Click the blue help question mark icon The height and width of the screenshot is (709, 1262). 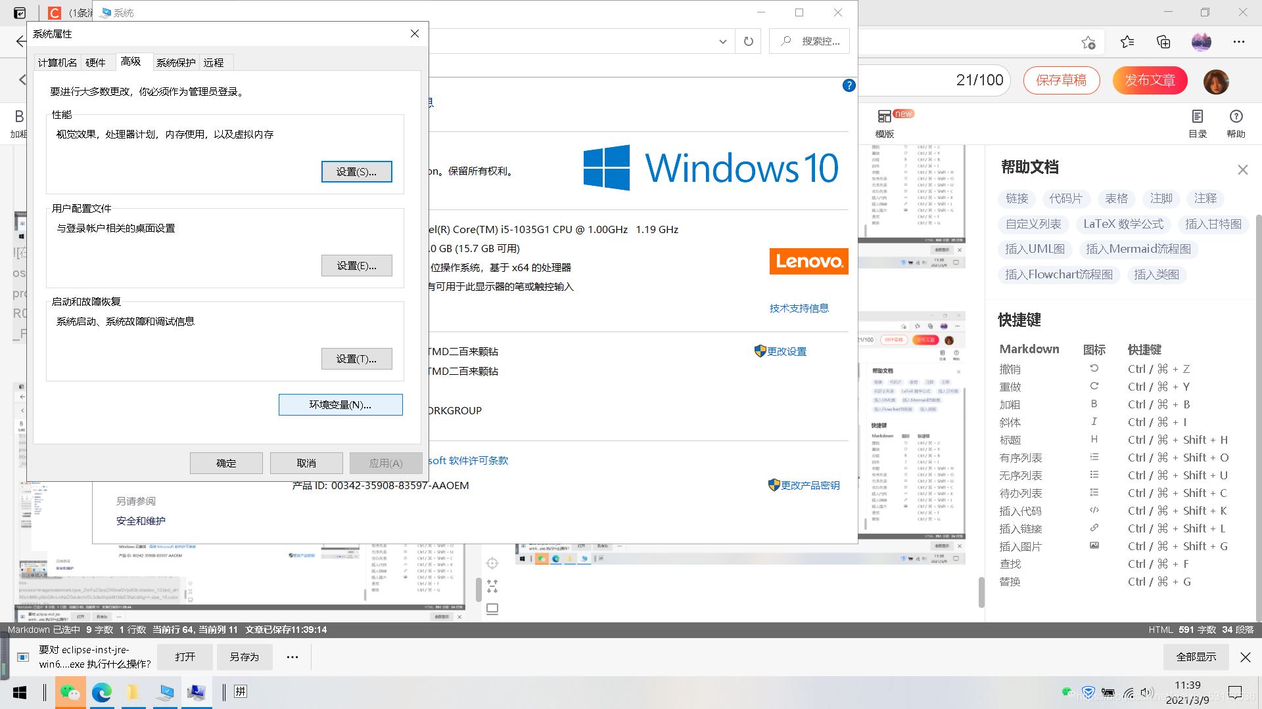click(849, 85)
